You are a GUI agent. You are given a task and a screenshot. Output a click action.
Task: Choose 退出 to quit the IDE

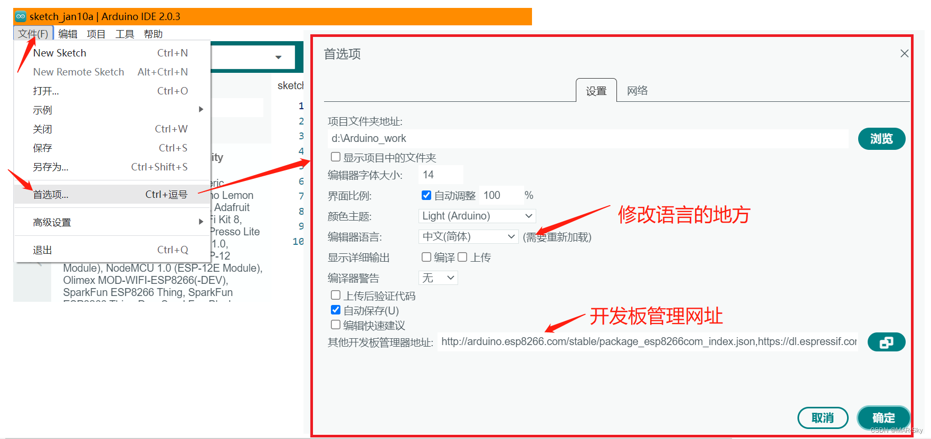coord(112,250)
